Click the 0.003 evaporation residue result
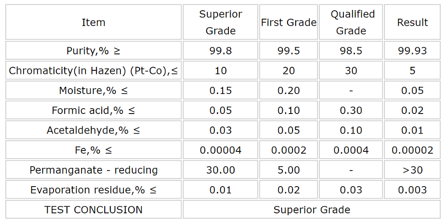 [413, 190]
